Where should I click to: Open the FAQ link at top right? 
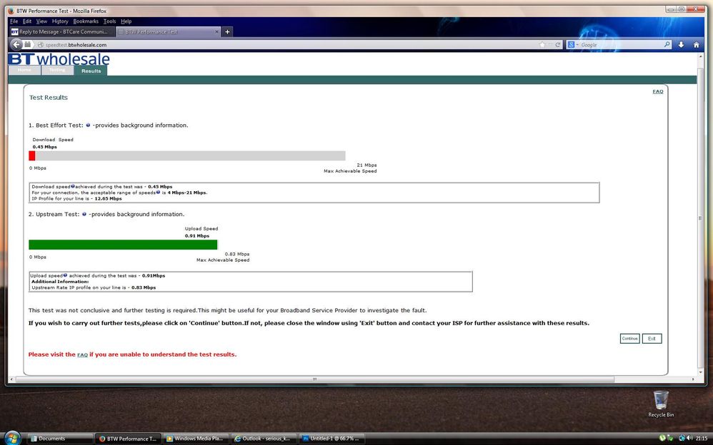click(657, 91)
